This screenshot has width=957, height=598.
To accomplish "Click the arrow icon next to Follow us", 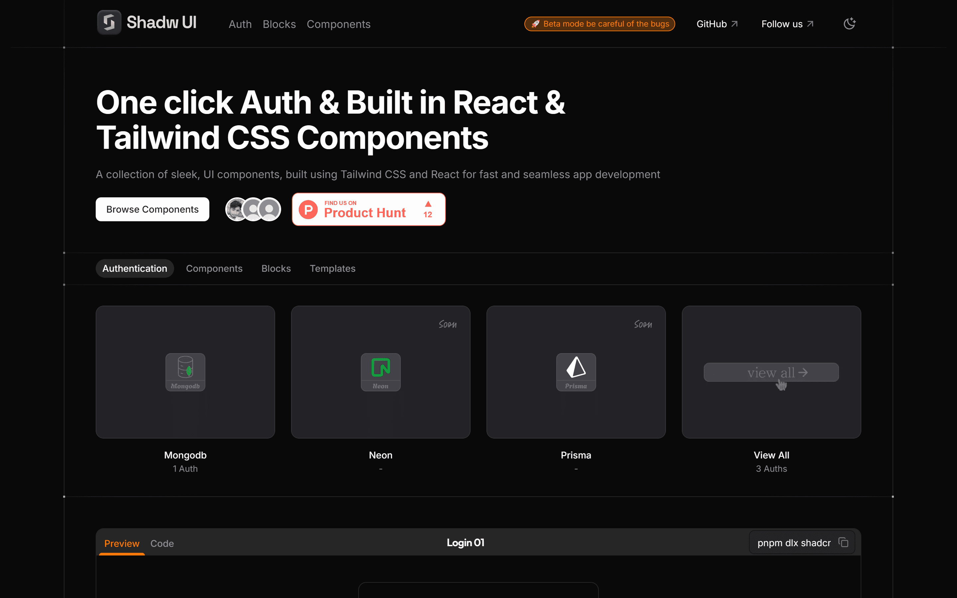I will click(x=810, y=23).
